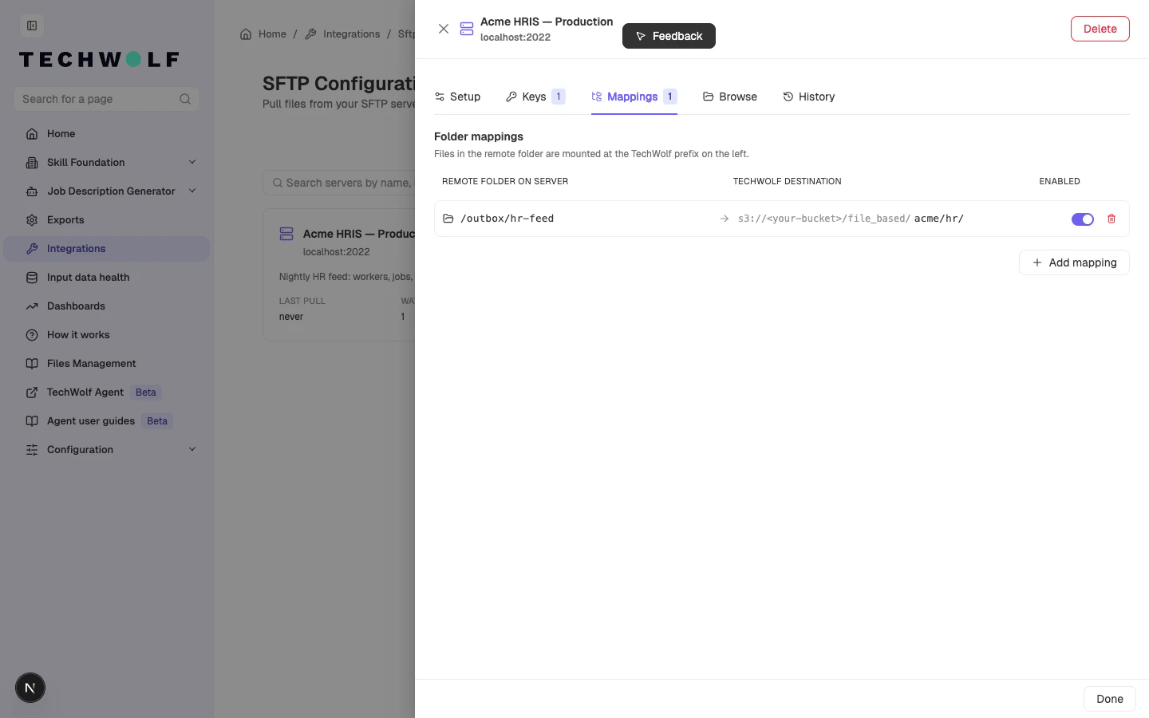Screen dimensions: 1149x718
Task: Click the Next.js N badge icon
Action: pos(30,688)
